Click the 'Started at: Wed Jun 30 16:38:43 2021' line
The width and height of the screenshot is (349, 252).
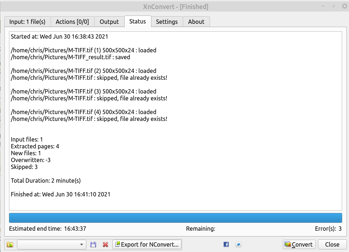pos(59,36)
